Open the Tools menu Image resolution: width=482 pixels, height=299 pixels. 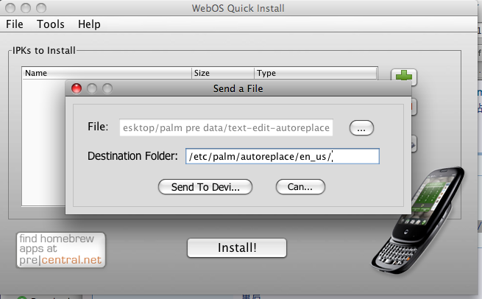[51, 24]
